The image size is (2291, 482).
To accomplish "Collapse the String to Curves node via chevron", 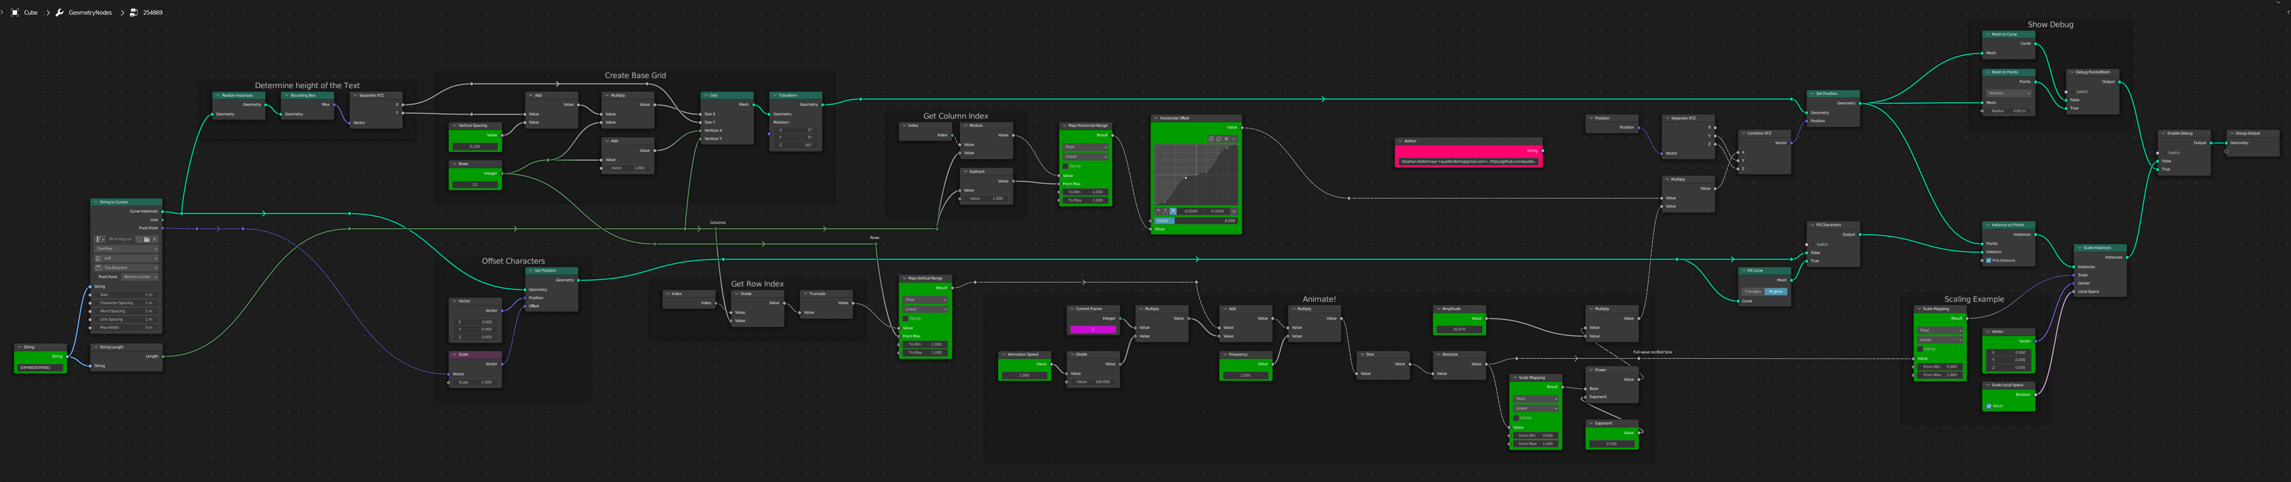I will click(x=96, y=202).
